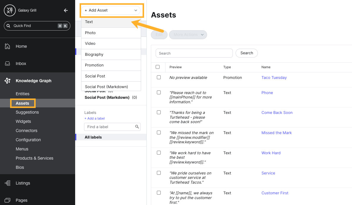Viewport: 352px width, 205px height.
Task: Click the Listings tree icon
Action: pyautogui.click(x=8, y=183)
